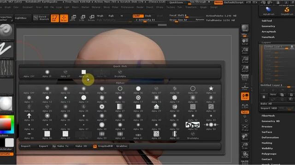Viewport: 295px width, 165px height.
Task: Open the Transform menu
Action: (191, 7)
